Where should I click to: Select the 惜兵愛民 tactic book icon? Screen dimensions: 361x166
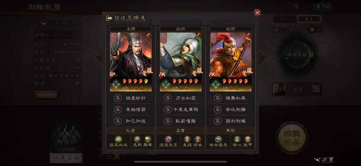click(218, 139)
